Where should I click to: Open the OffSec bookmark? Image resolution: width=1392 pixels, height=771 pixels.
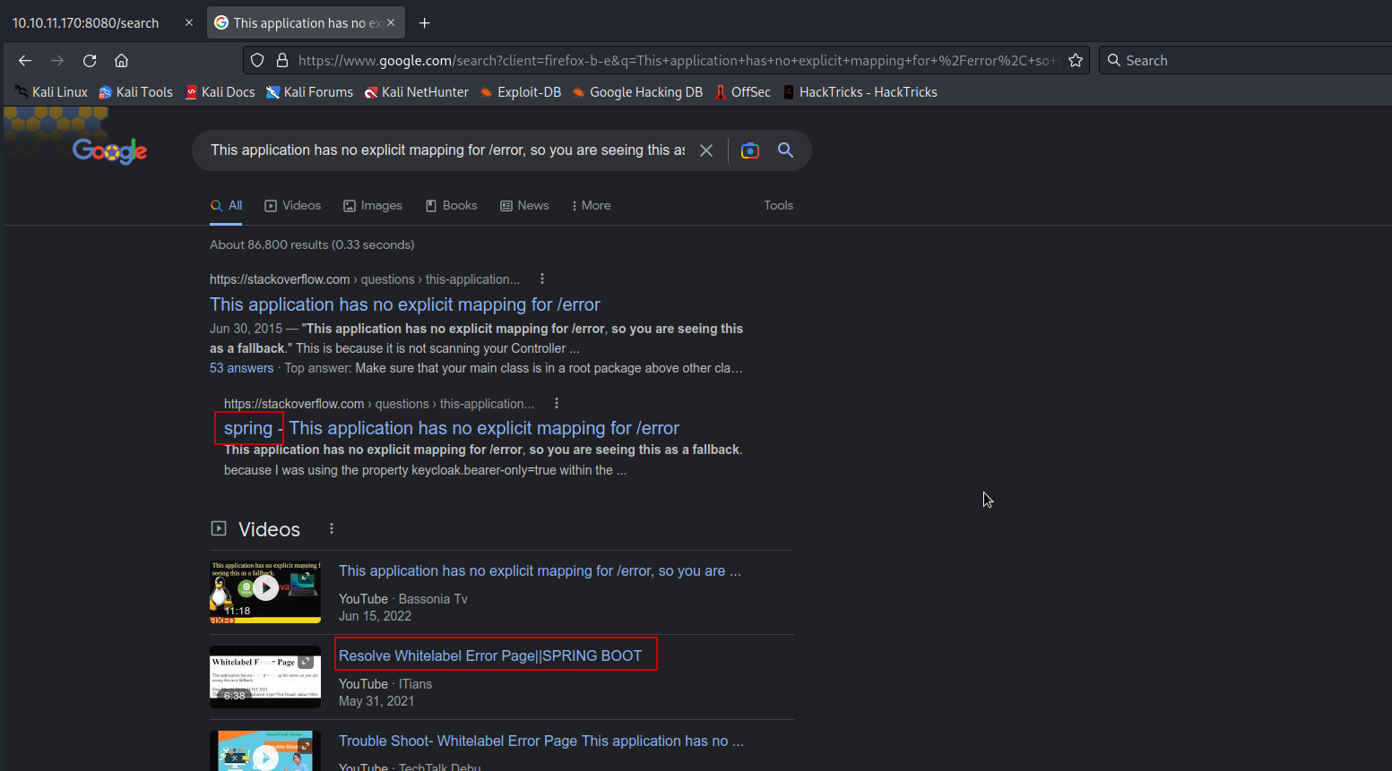[742, 92]
